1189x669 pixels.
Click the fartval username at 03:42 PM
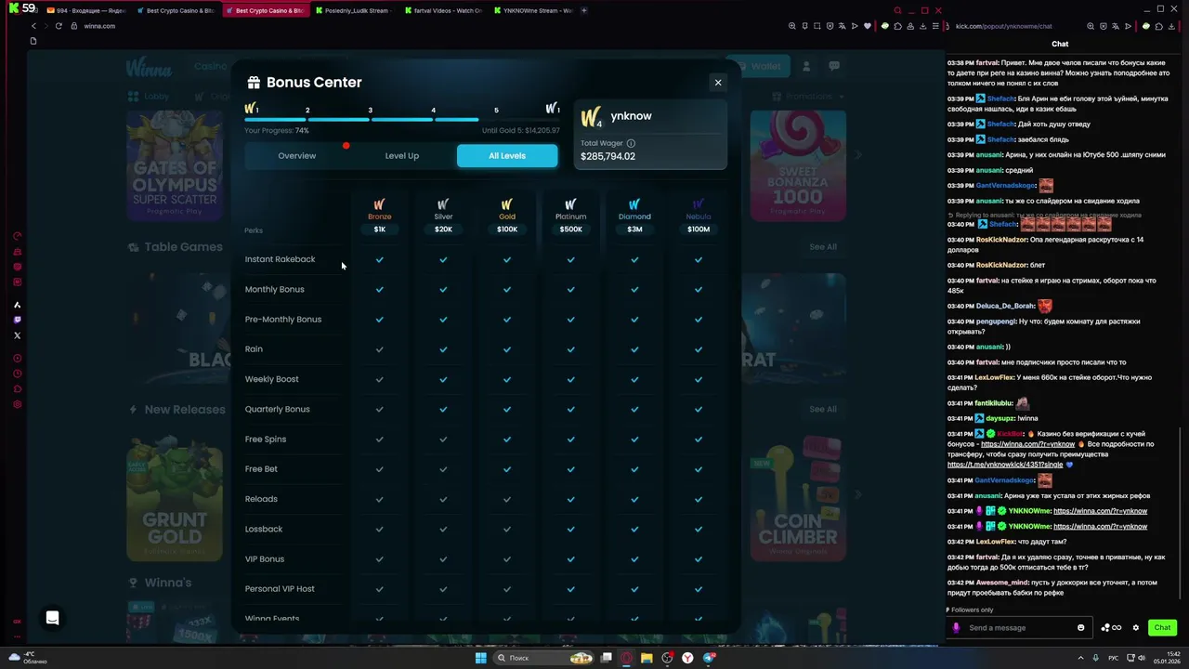[987, 557]
